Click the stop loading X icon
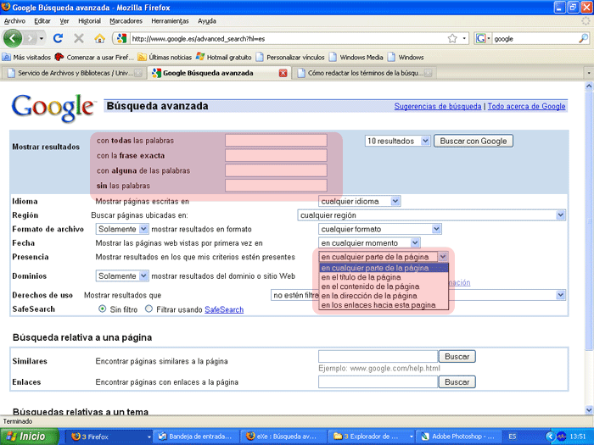594x445 pixels. pyautogui.click(x=79, y=38)
